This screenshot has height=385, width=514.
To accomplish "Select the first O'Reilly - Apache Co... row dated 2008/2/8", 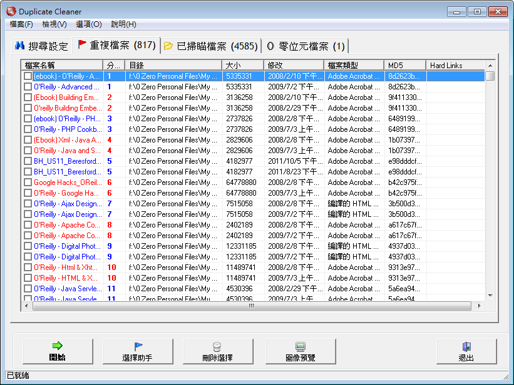I will [x=253, y=225].
